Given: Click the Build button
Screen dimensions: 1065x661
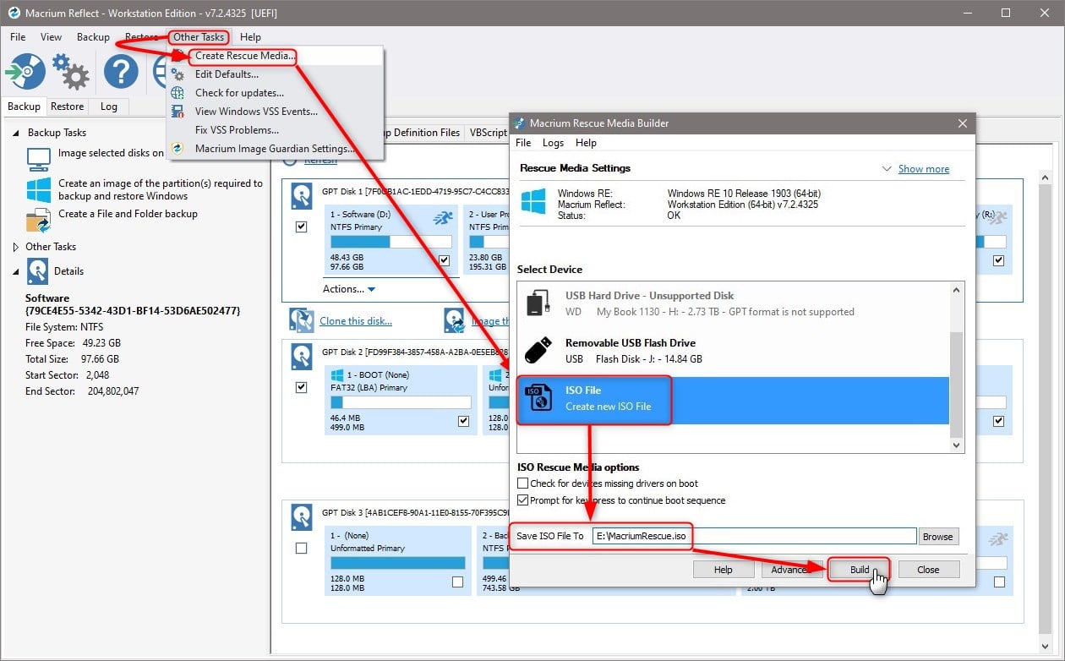Looking at the screenshot, I should pos(858,569).
